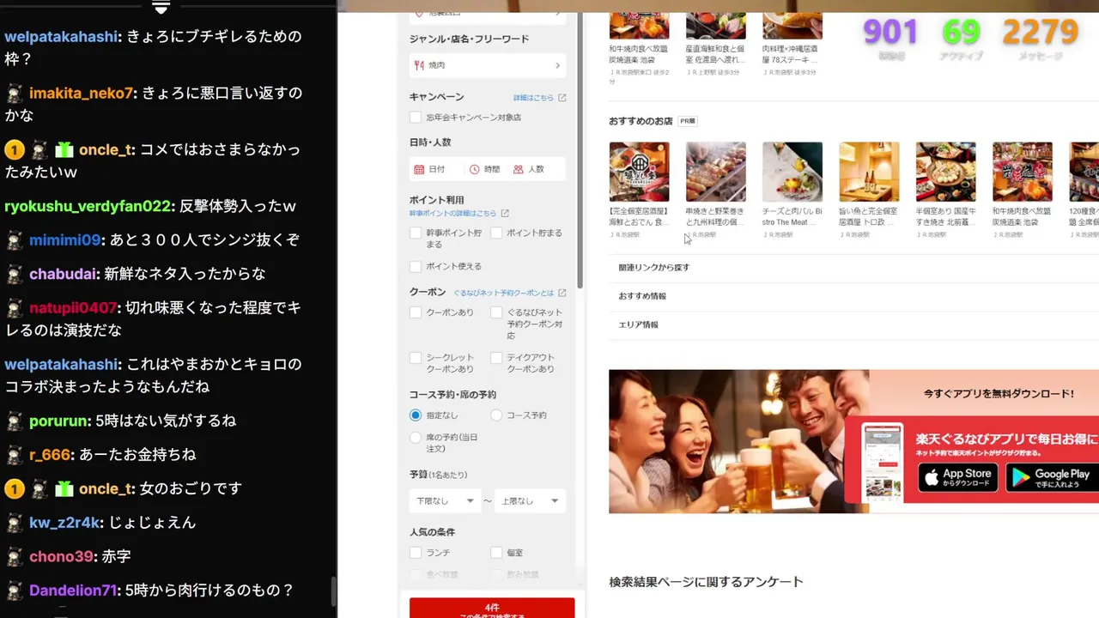Select the 指定なし radio button
This screenshot has width=1099, height=618.
point(416,415)
